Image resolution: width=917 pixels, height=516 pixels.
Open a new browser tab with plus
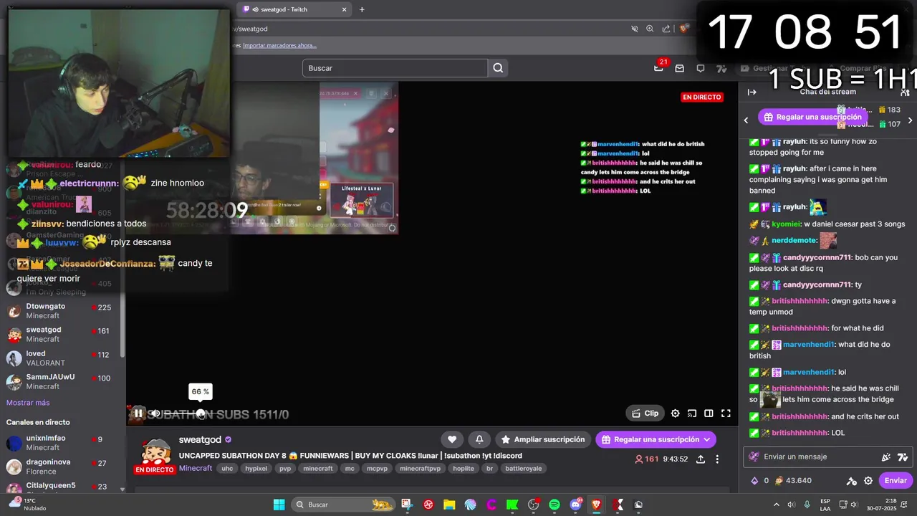pyautogui.click(x=362, y=9)
